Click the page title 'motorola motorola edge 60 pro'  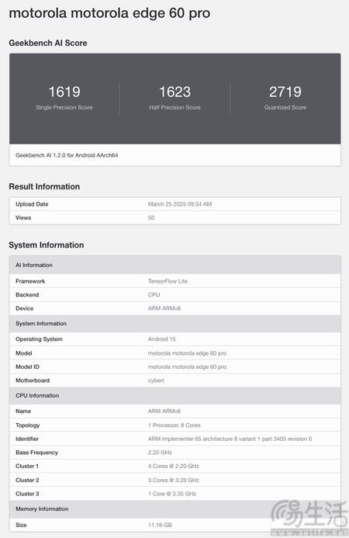pyautogui.click(x=109, y=13)
